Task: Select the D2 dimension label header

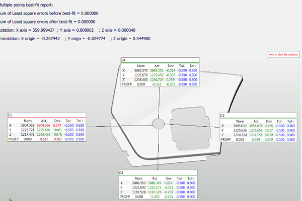Action: [121, 172]
